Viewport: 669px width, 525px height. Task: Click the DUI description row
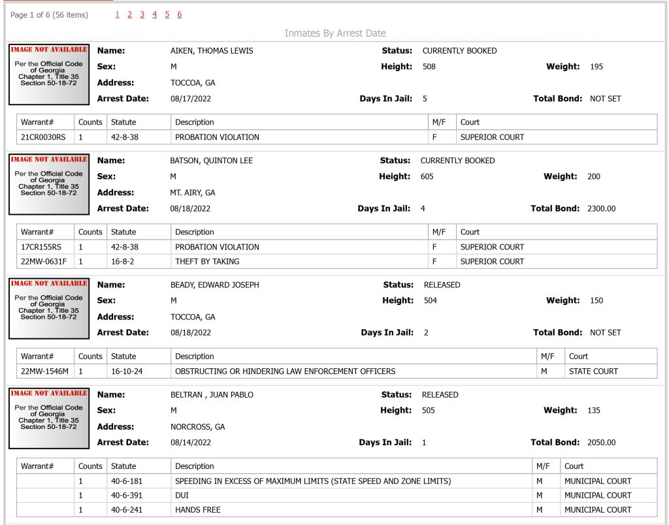336,496
